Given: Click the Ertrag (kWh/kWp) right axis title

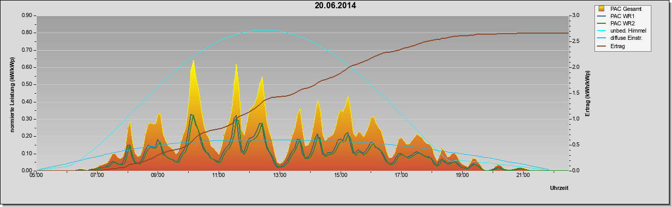Looking at the screenshot, I should 587,93.
